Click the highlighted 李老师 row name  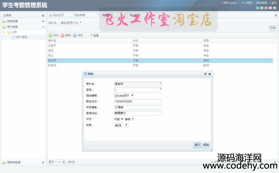(52, 61)
